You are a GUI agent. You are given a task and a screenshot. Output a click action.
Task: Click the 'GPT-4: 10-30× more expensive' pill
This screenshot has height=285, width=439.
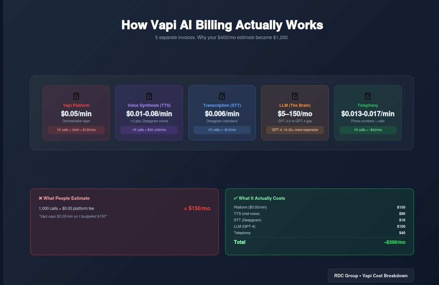pyautogui.click(x=295, y=130)
